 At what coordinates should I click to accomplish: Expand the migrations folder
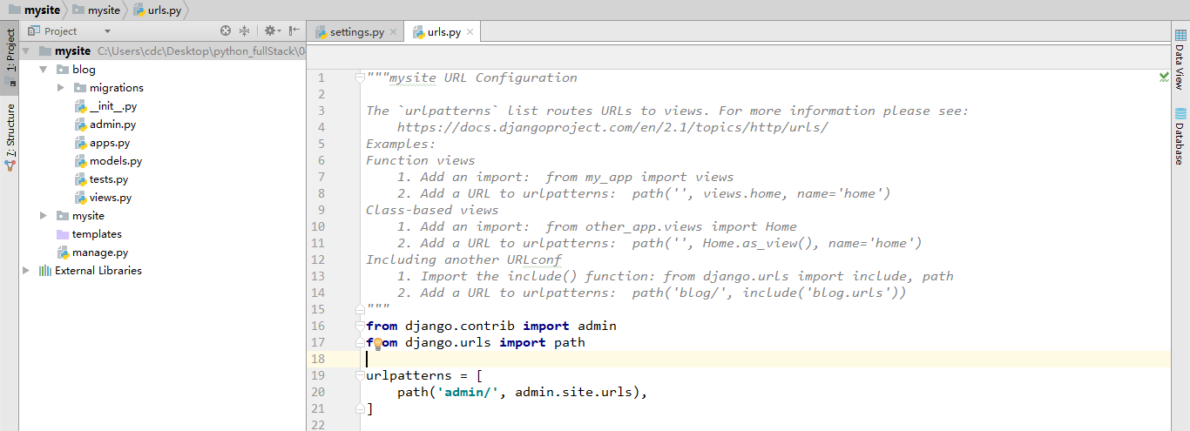(61, 88)
